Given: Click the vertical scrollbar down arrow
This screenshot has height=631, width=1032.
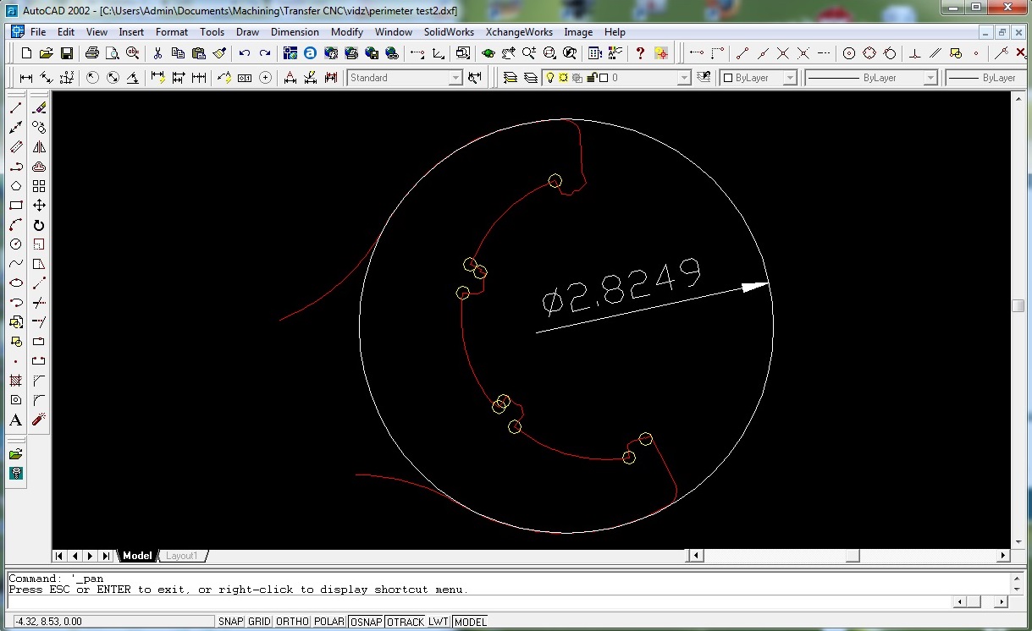Looking at the screenshot, I should (x=1018, y=542).
